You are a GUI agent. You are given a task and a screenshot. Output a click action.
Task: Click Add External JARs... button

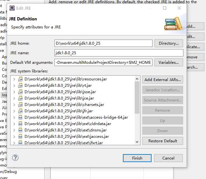point(163,80)
